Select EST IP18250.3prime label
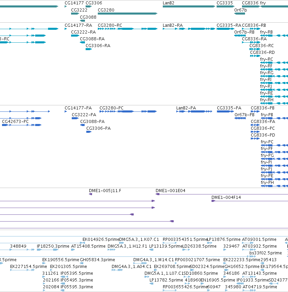Image resolution: width=288 pixels, height=292 pixels. (53, 246)
